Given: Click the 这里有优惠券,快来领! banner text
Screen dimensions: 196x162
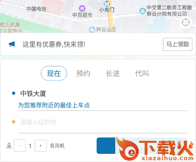Looking at the screenshot, I should [x=54, y=44].
